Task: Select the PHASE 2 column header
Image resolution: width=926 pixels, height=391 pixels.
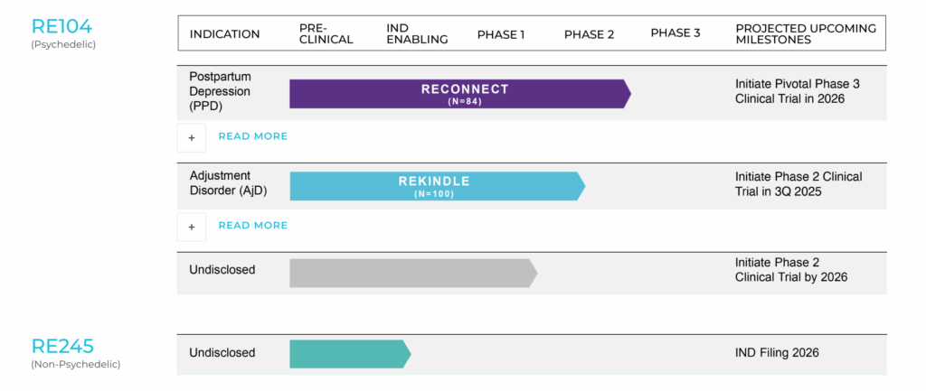Action: [x=589, y=34]
